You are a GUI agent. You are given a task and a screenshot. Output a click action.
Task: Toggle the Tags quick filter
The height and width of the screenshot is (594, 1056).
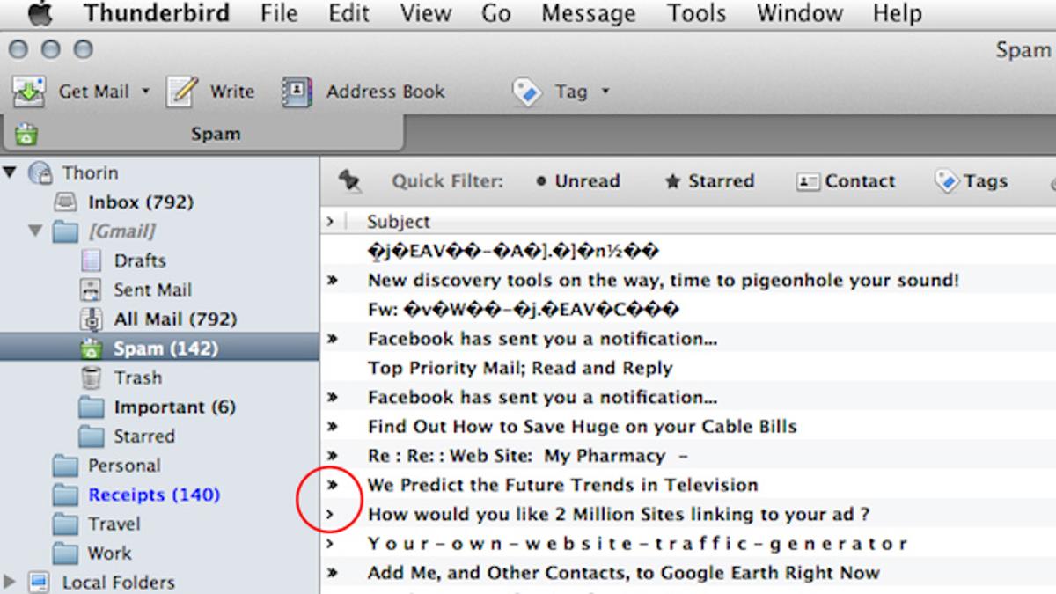(971, 181)
